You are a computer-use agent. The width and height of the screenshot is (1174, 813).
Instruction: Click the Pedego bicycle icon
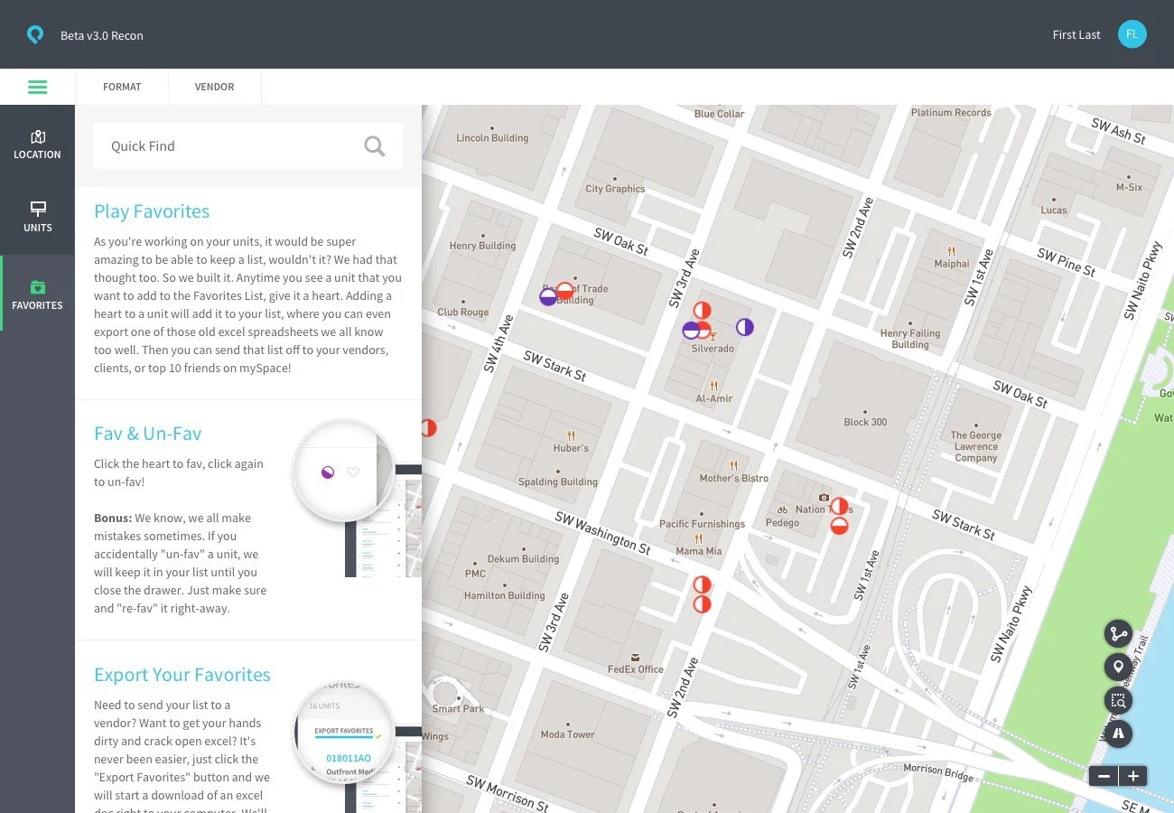(x=782, y=509)
